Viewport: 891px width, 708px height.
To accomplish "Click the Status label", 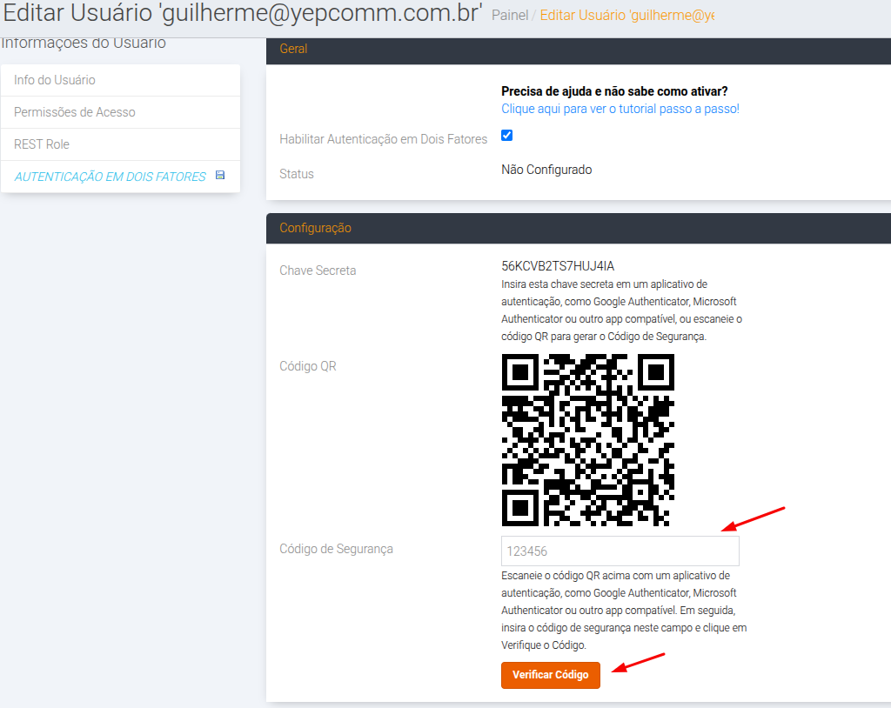I will [x=297, y=174].
